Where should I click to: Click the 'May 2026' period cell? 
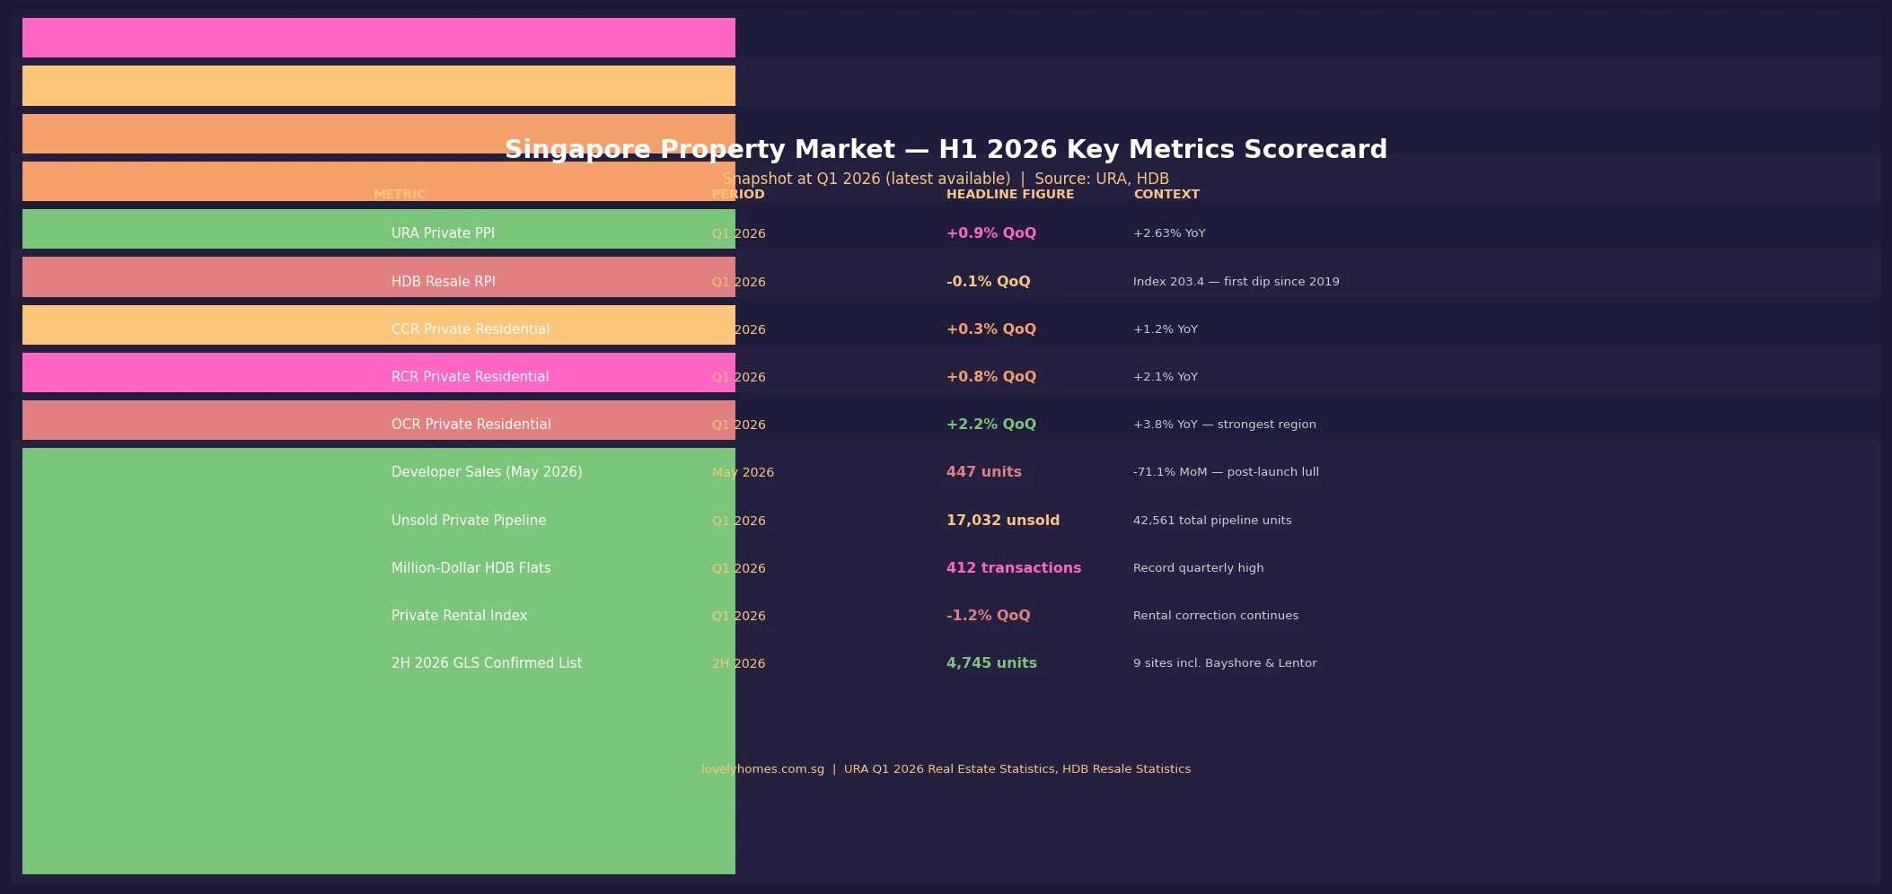(x=743, y=473)
